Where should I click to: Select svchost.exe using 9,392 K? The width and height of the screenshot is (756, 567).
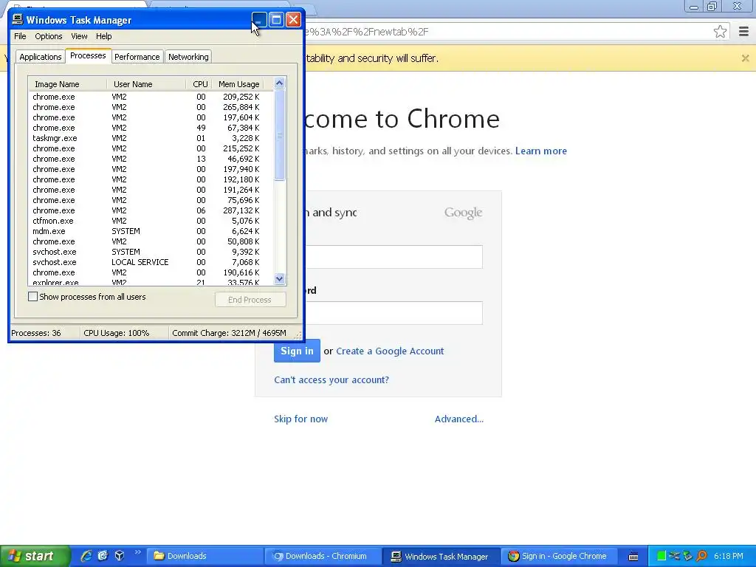151,252
